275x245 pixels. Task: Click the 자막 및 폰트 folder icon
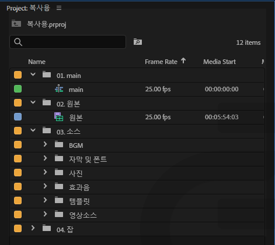click(59, 158)
